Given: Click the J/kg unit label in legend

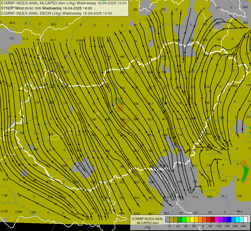Looking at the screenshot, I should click(147, 227).
